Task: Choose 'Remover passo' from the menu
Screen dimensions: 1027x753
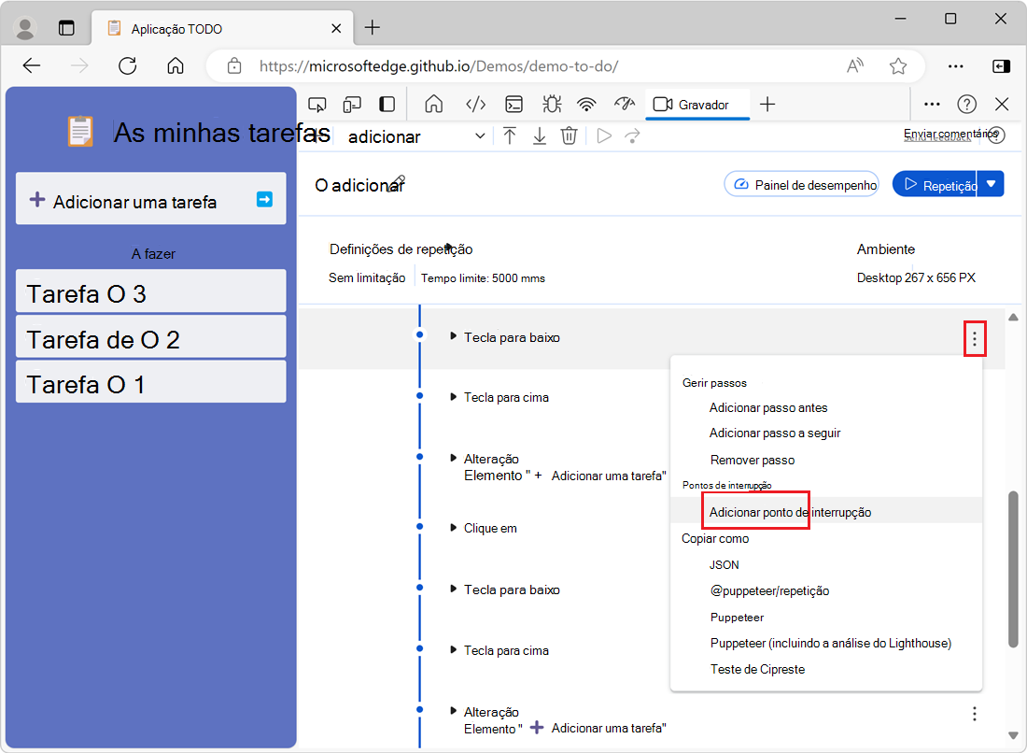Action: (752, 460)
